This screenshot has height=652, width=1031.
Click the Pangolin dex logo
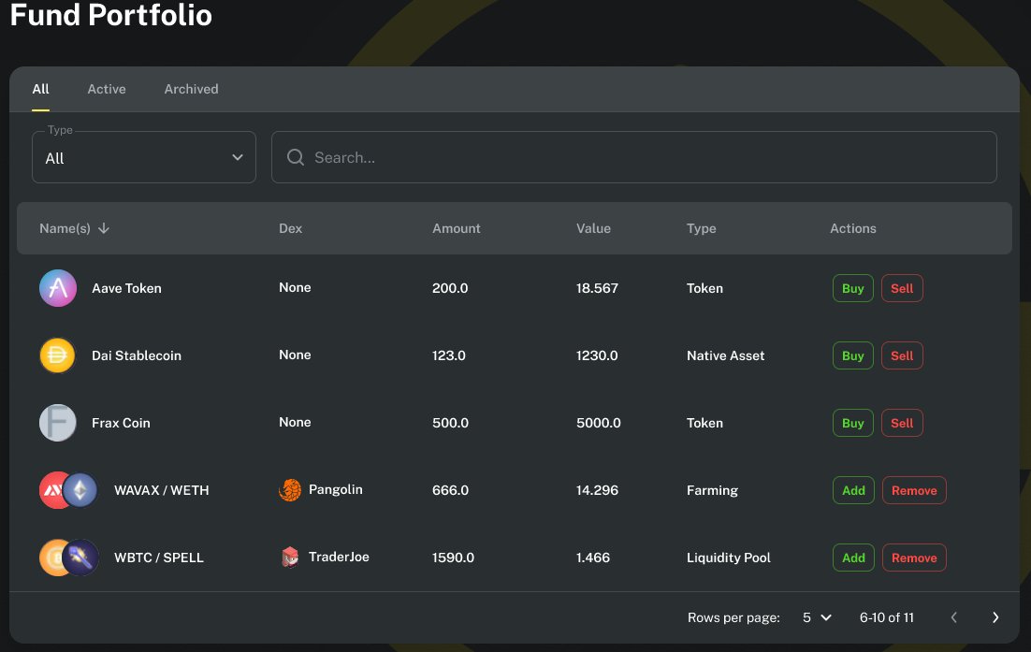(x=290, y=489)
